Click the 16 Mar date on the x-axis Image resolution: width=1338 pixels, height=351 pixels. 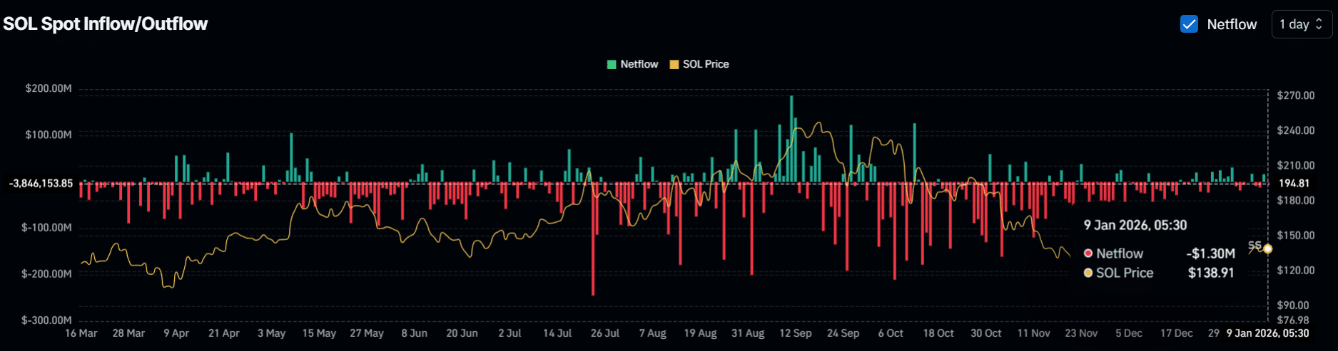(x=81, y=333)
